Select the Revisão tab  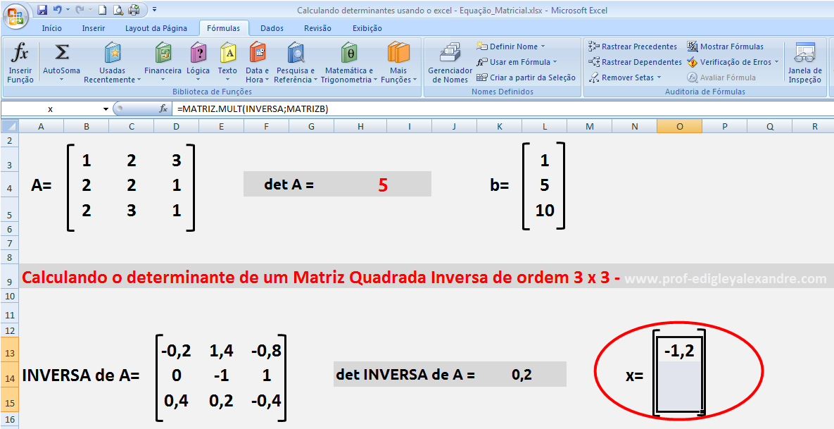coord(317,27)
